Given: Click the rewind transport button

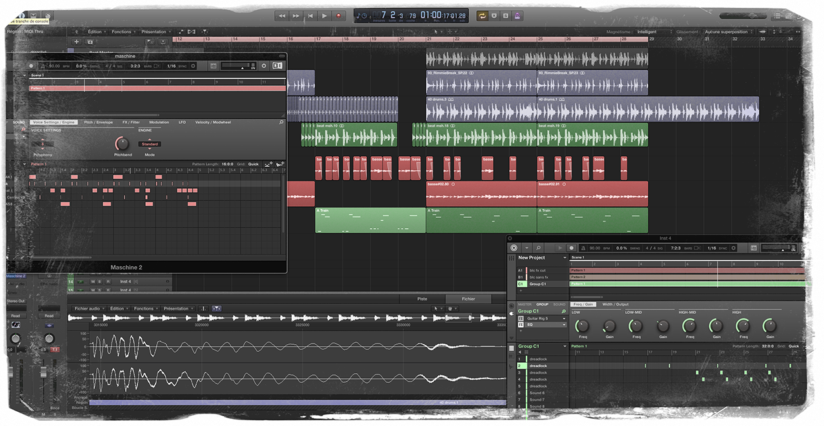Looking at the screenshot, I should [x=282, y=15].
